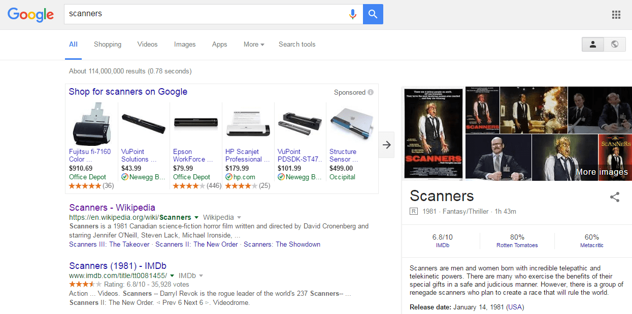
Task: Click the Fujitsu fi-7160 scanner image
Action: [91, 124]
